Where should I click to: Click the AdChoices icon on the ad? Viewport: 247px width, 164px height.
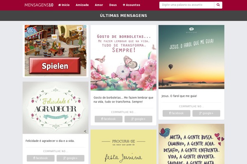[x=85, y=27]
